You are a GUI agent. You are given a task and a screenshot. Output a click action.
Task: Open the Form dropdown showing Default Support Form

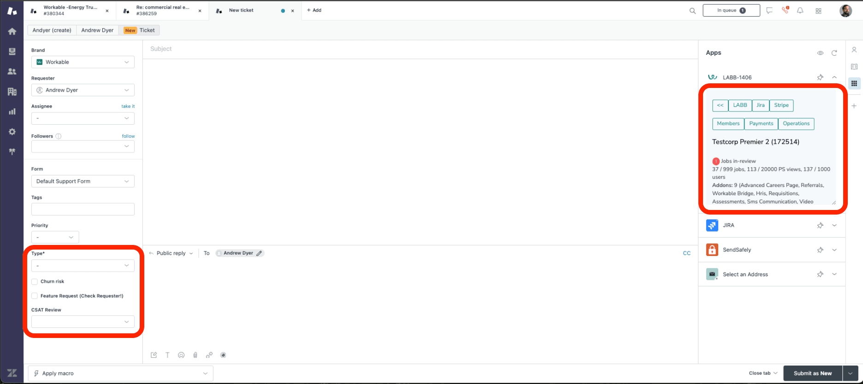click(x=83, y=181)
